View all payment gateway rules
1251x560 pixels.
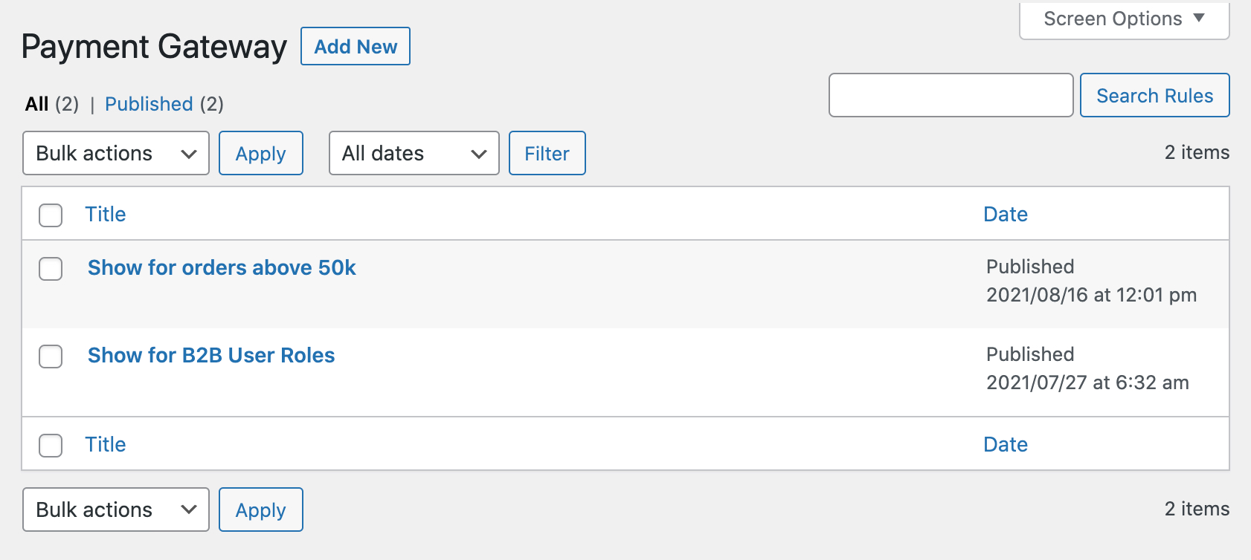click(37, 104)
